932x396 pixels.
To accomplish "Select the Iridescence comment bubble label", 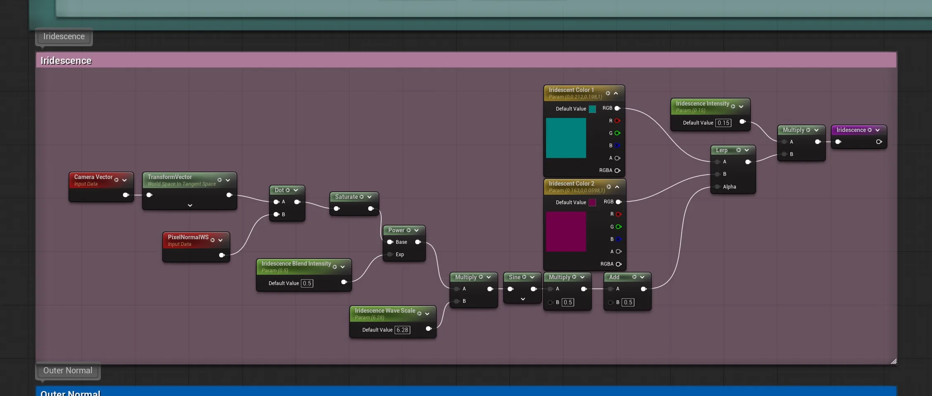I will pyautogui.click(x=64, y=36).
